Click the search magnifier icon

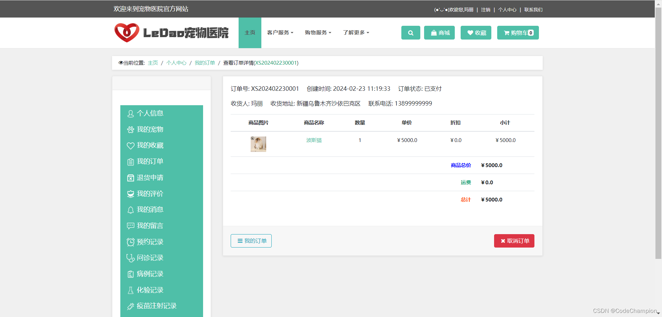(410, 33)
